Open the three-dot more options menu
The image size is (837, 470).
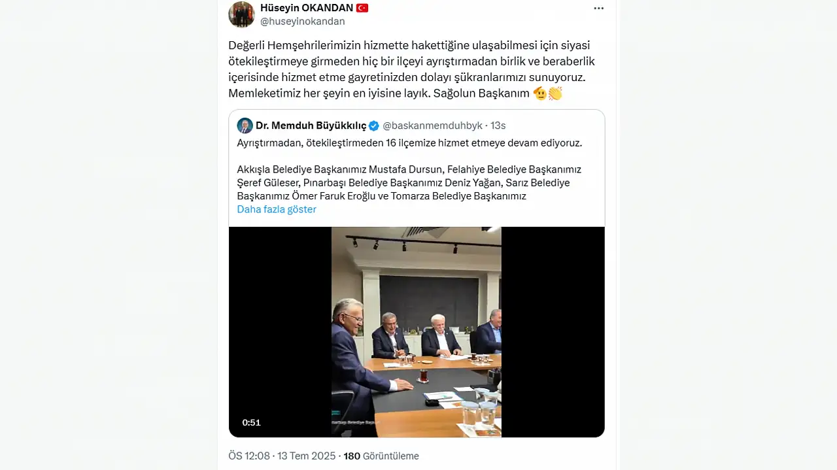coord(598,8)
